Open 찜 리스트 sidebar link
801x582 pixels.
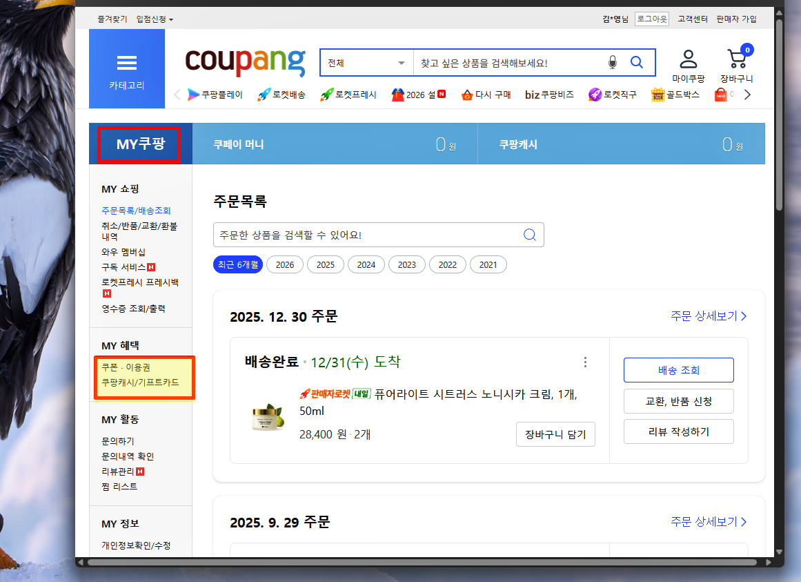click(x=119, y=487)
